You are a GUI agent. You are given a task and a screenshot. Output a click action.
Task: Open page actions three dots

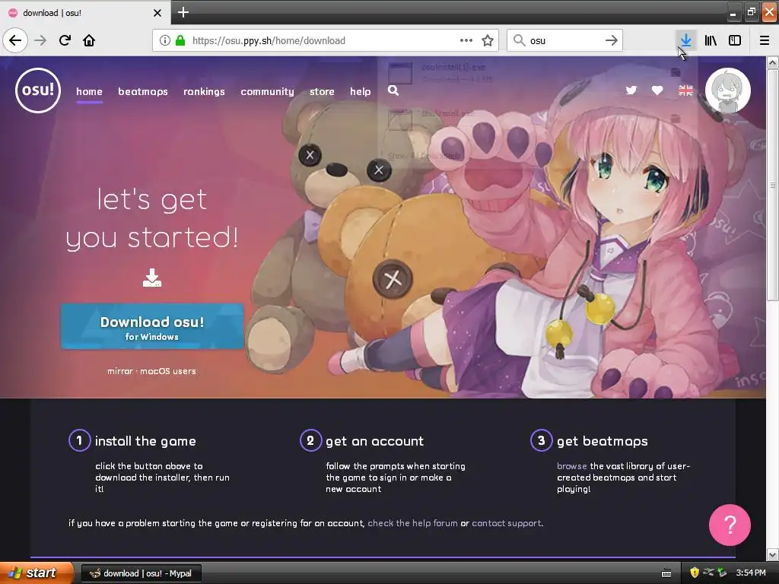466,40
